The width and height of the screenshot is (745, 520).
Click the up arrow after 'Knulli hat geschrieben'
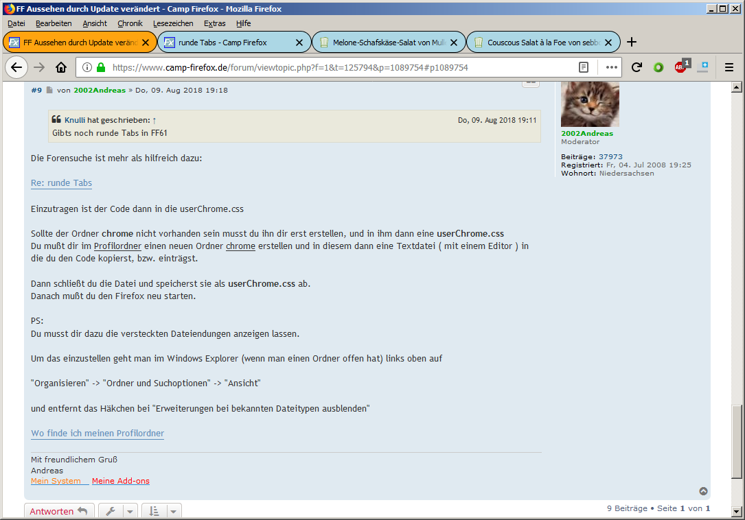point(154,121)
